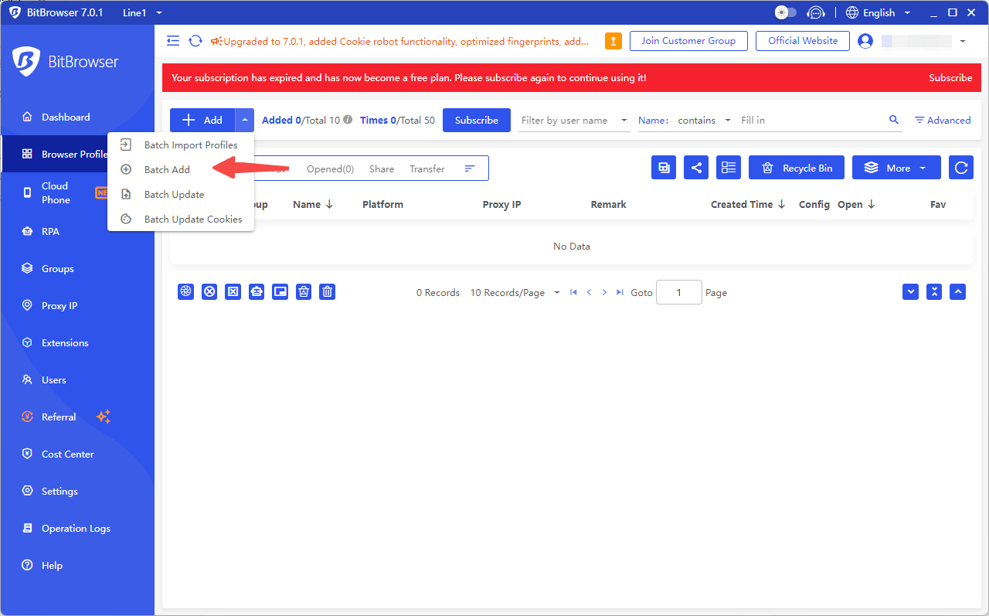Click the share icon button in toolbar

(x=696, y=168)
